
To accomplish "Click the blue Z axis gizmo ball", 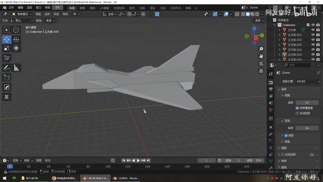I will coord(254,29).
